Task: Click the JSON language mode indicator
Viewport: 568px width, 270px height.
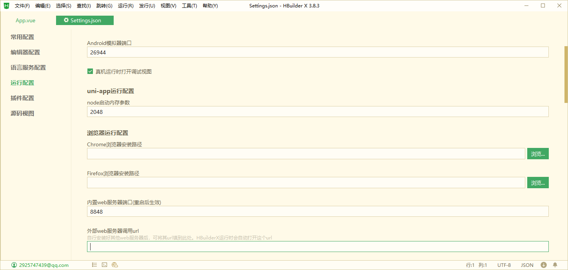Action: tap(527, 265)
